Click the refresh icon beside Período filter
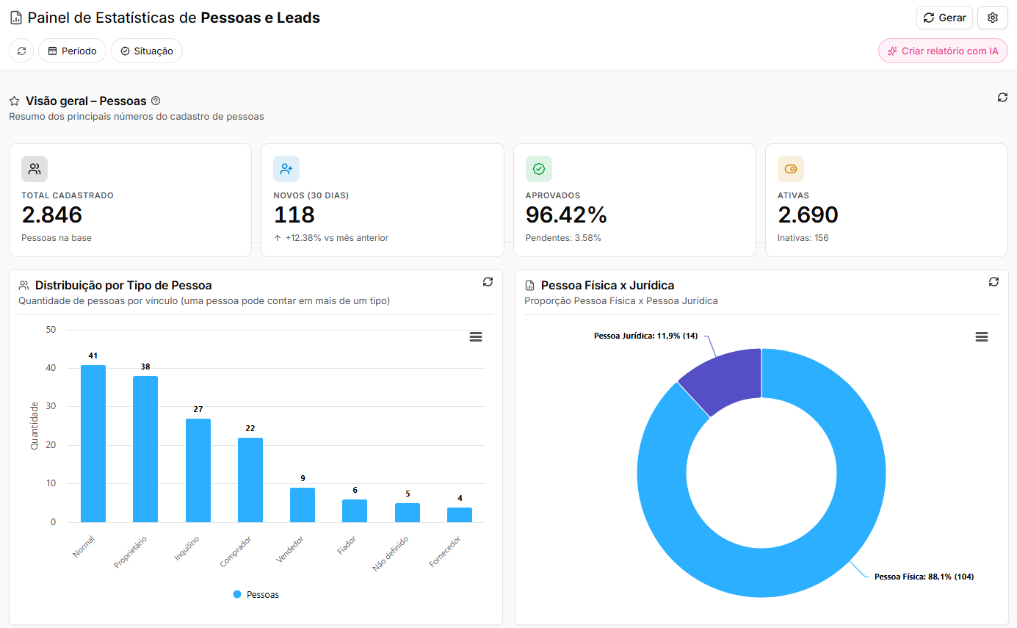This screenshot has height=628, width=1017. (21, 51)
